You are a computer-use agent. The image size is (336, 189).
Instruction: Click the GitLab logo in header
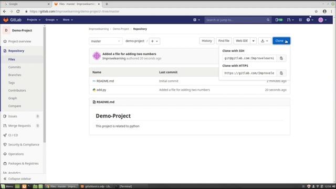pyautogui.click(x=12, y=20)
